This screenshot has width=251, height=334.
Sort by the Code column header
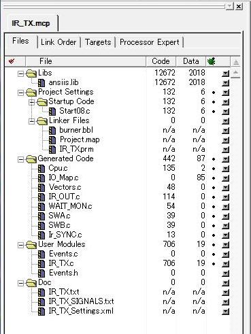click(161, 61)
